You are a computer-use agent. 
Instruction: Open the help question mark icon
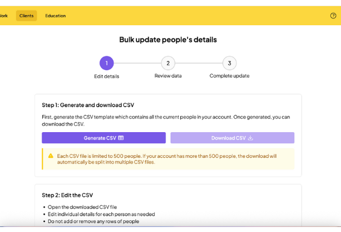(333, 16)
